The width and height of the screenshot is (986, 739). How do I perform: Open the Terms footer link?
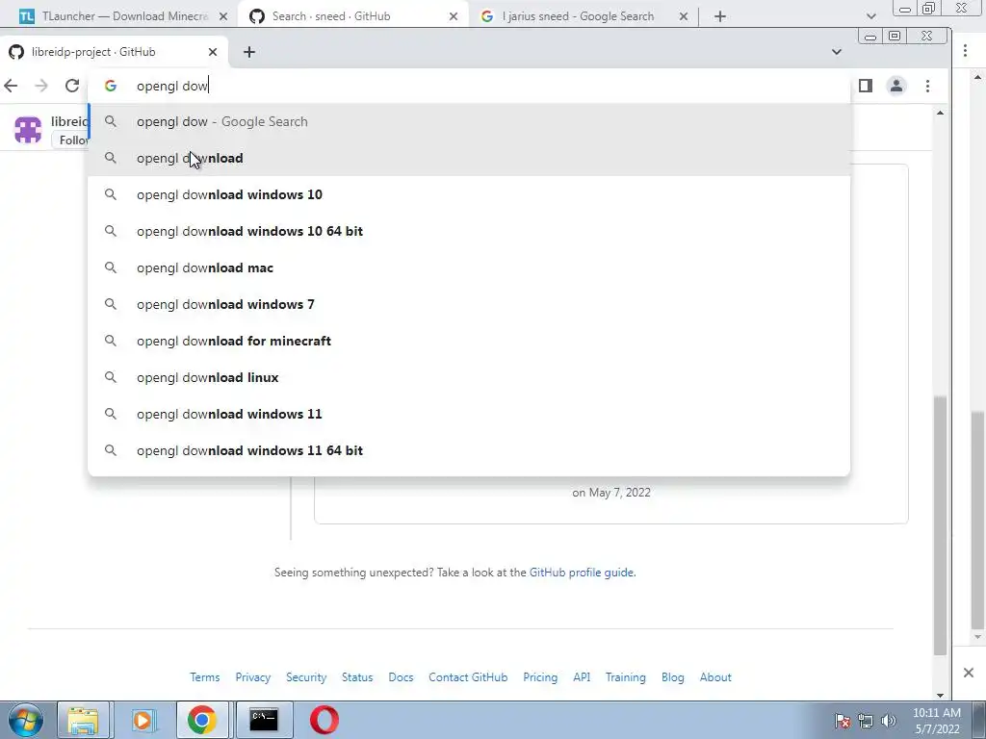pyautogui.click(x=205, y=677)
